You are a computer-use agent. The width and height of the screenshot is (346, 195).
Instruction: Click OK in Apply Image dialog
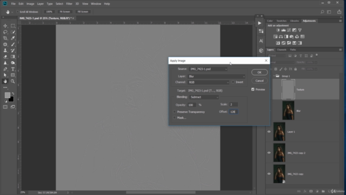259,72
